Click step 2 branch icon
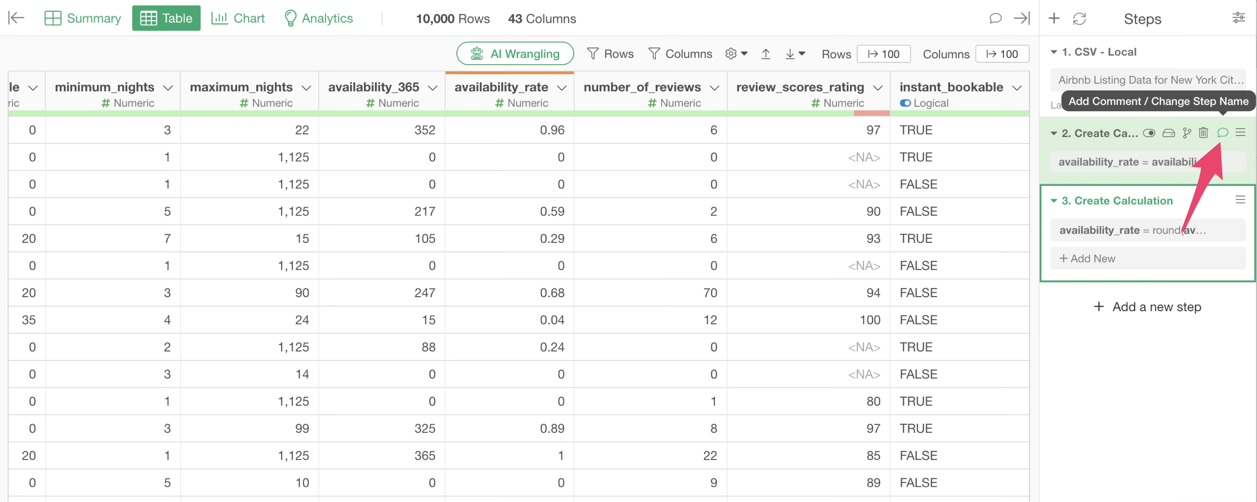The width and height of the screenshot is (1257, 502). 1187,133
